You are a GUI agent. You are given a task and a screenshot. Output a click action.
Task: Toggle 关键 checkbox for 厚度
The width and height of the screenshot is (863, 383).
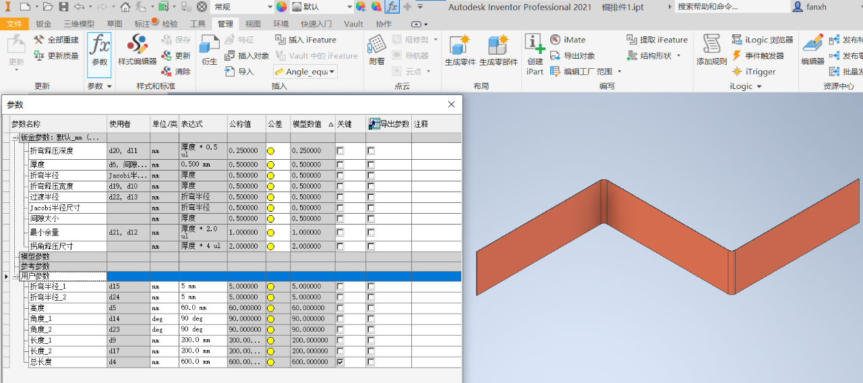pos(340,165)
